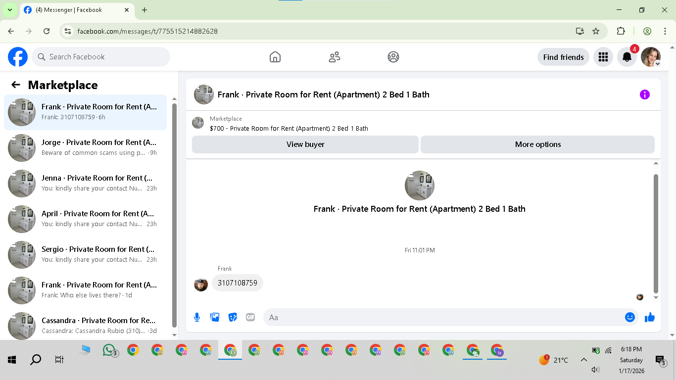Click the Search Facebook field

click(101, 57)
